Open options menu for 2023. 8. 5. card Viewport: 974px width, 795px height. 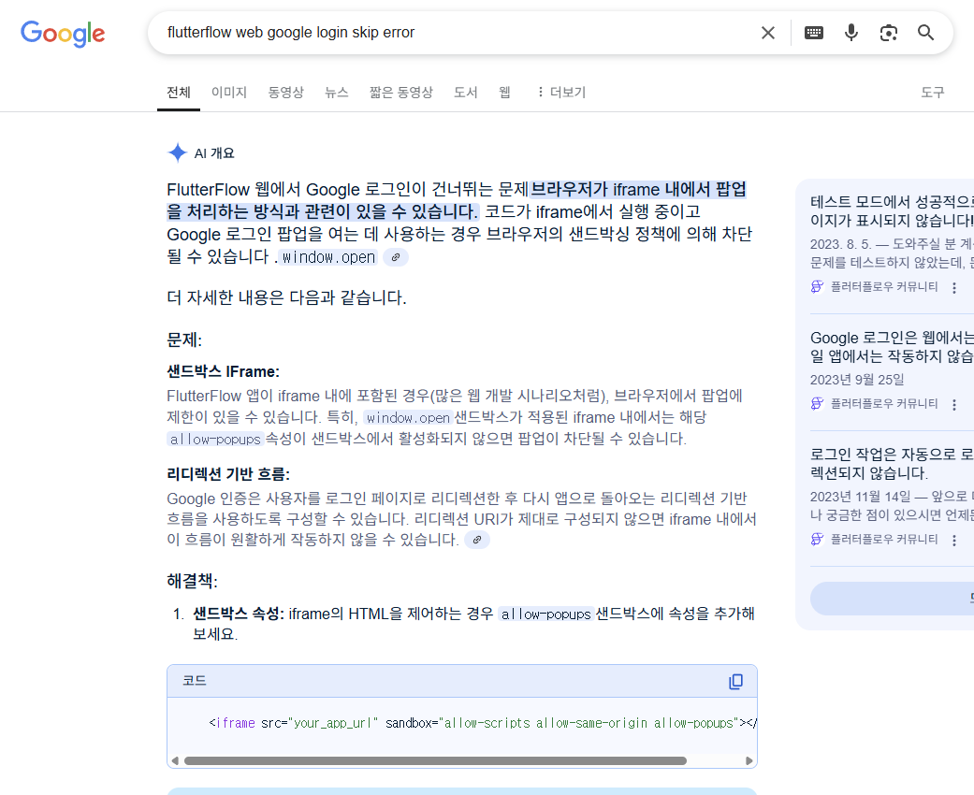954,287
